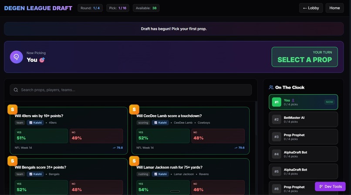
Task: Click the Draft has begun announcement banner
Action: [x=174, y=29]
